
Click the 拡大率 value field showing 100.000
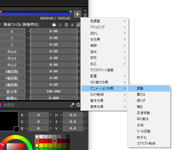54,91
